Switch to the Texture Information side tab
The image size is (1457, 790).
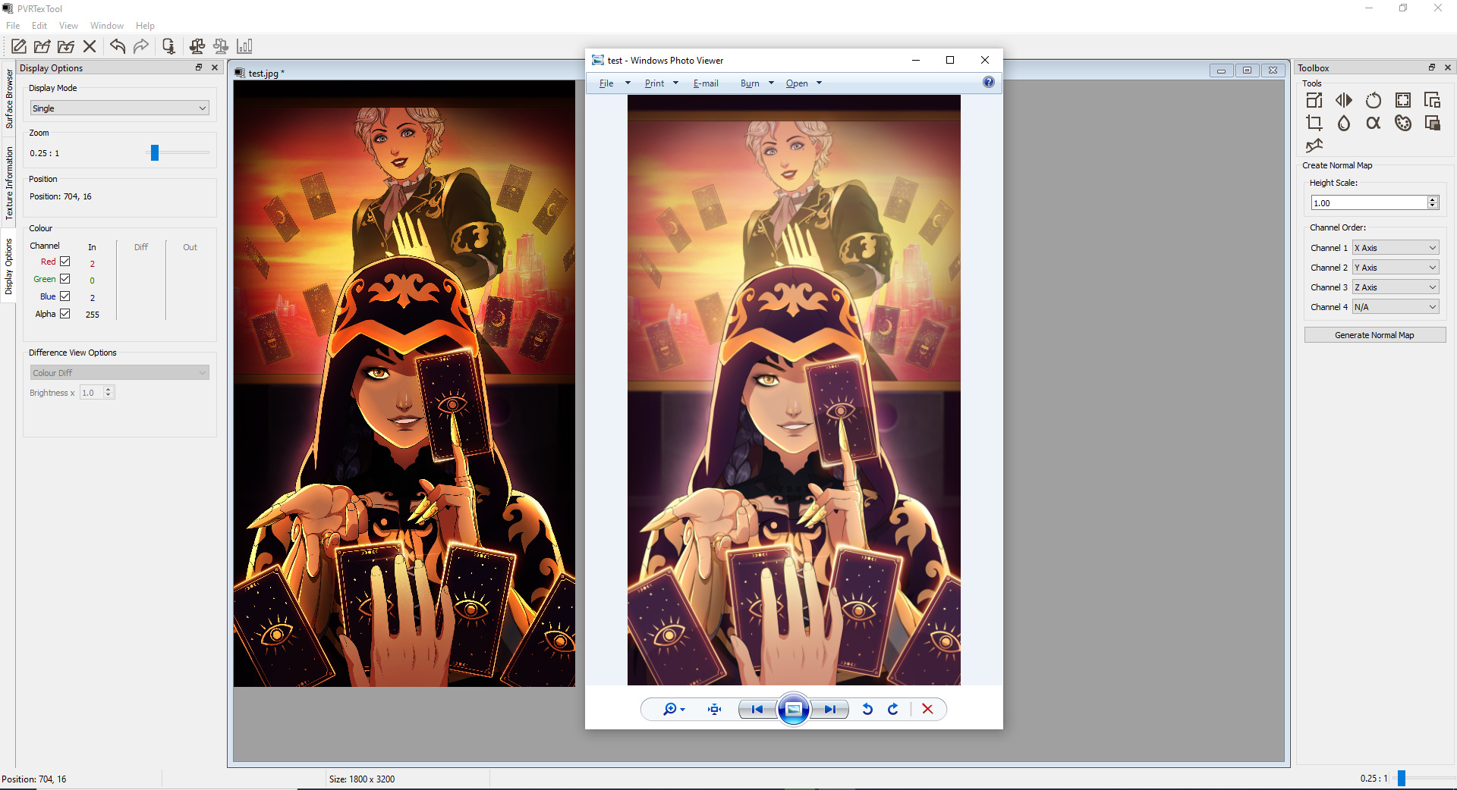(x=9, y=183)
